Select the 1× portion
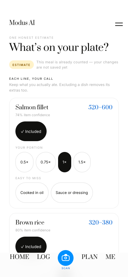128x277 pixels. 65,162
